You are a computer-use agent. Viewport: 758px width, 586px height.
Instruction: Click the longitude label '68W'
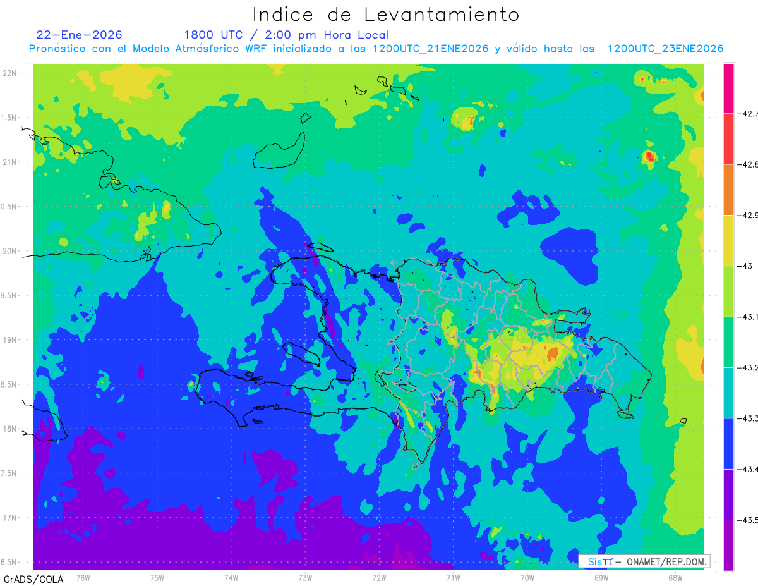(675, 577)
